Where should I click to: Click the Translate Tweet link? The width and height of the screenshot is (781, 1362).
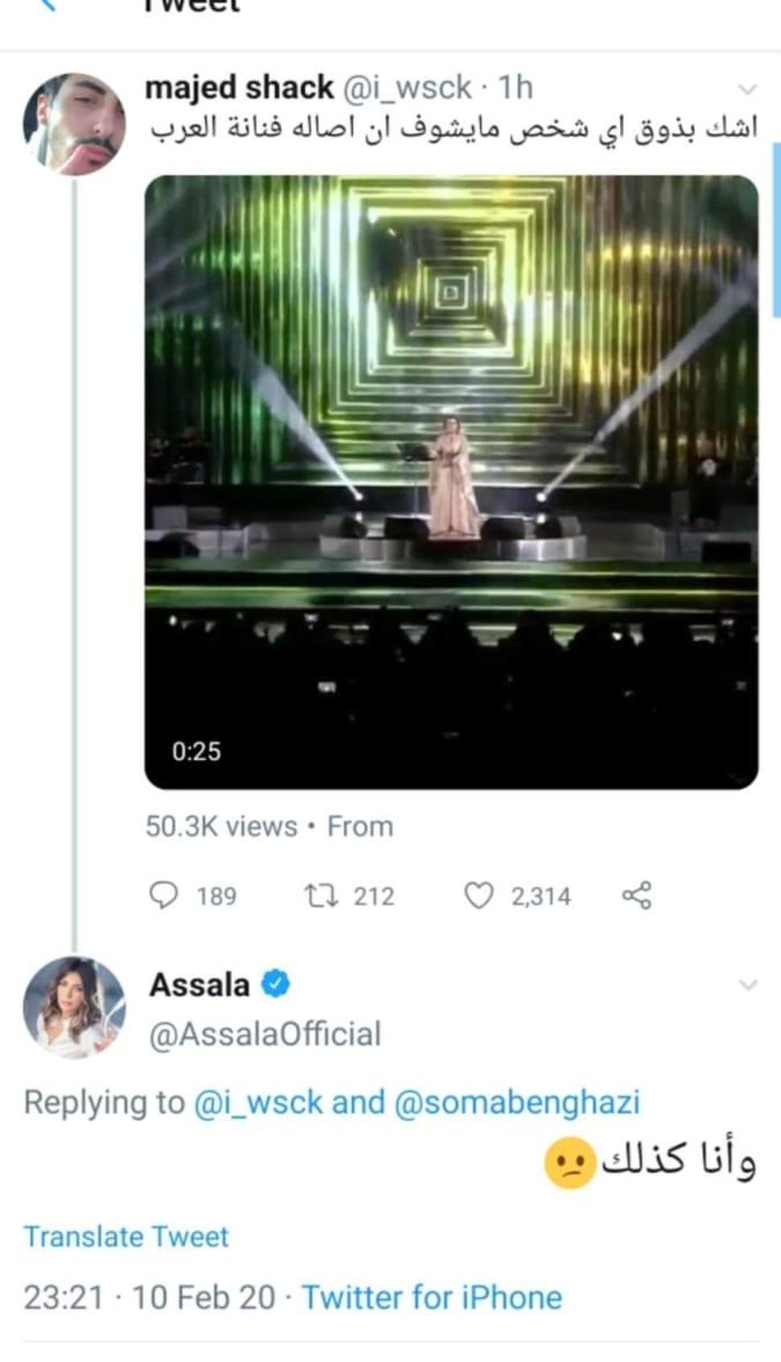(126, 1236)
